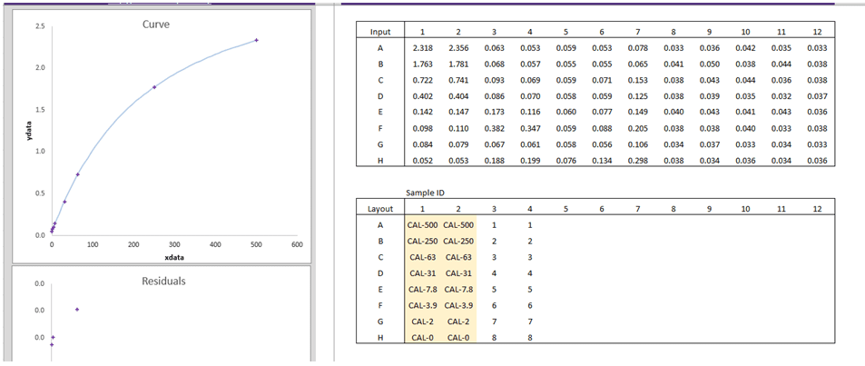
Task: Select Layout cell C2 CAL-63
Action: click(458, 257)
